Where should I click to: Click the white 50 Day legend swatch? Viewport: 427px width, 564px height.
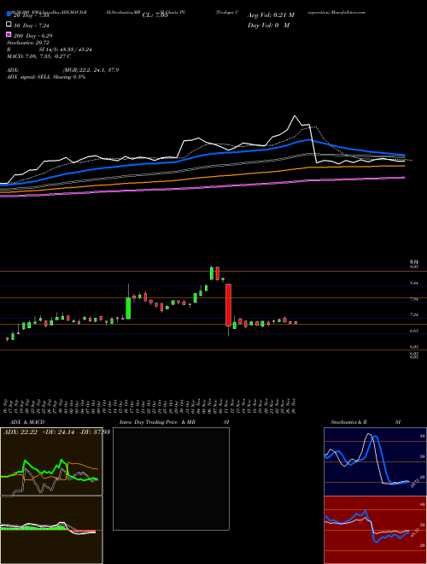point(9,25)
